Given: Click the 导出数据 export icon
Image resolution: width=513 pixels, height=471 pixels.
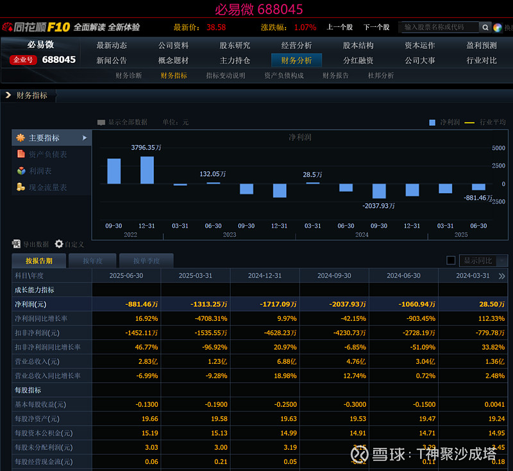Looking at the screenshot, I should pyautogui.click(x=16, y=244).
